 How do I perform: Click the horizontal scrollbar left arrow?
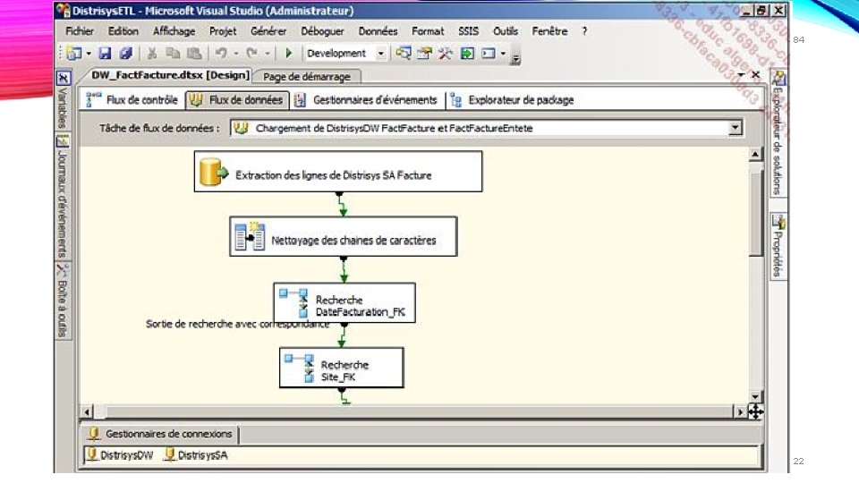(x=87, y=411)
